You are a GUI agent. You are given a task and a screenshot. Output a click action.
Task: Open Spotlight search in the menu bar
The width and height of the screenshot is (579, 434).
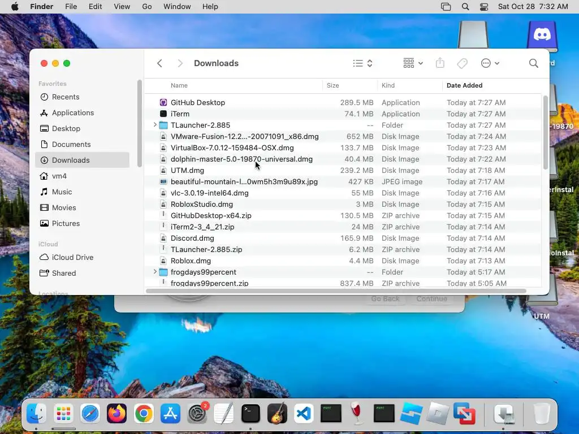(465, 7)
